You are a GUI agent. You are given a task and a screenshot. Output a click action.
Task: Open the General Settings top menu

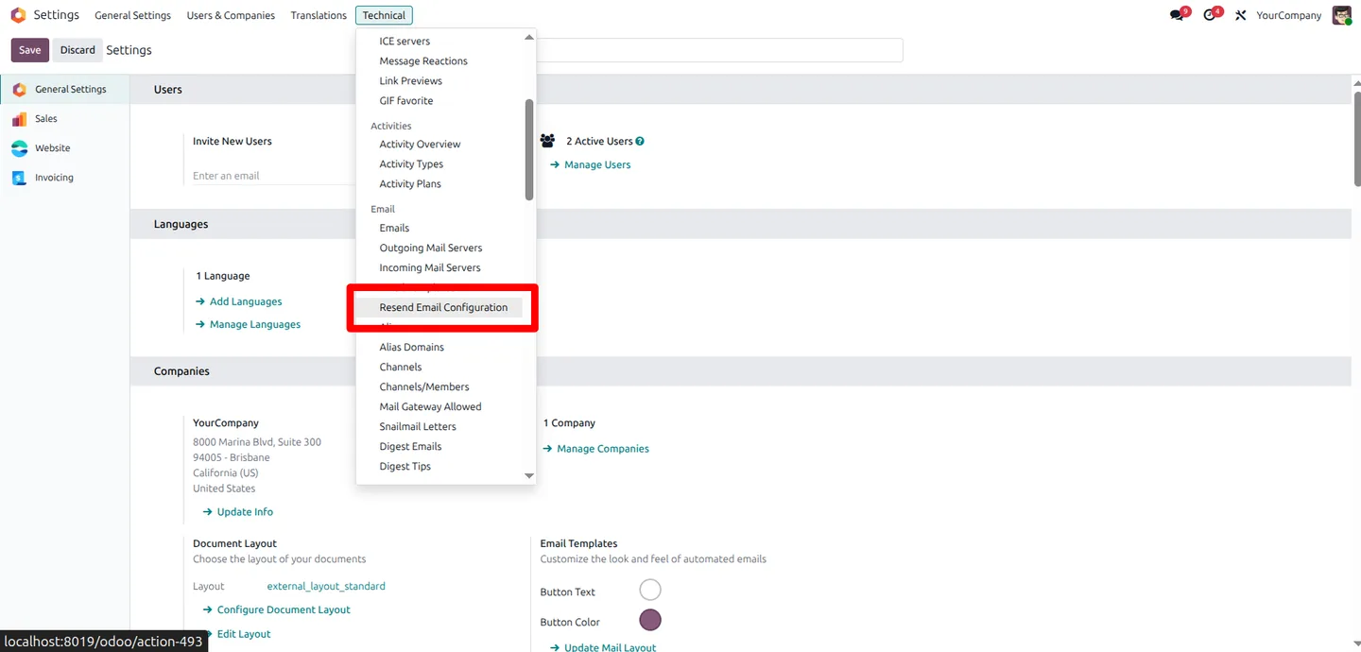(132, 15)
